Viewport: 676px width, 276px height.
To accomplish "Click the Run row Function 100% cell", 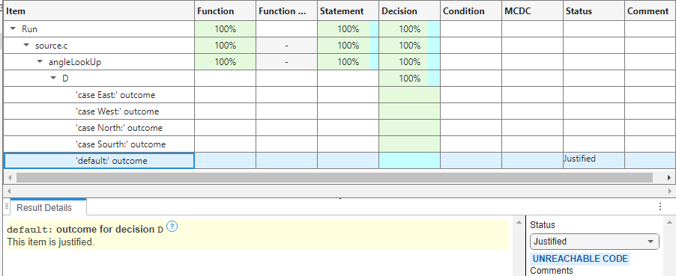I will pyautogui.click(x=225, y=29).
